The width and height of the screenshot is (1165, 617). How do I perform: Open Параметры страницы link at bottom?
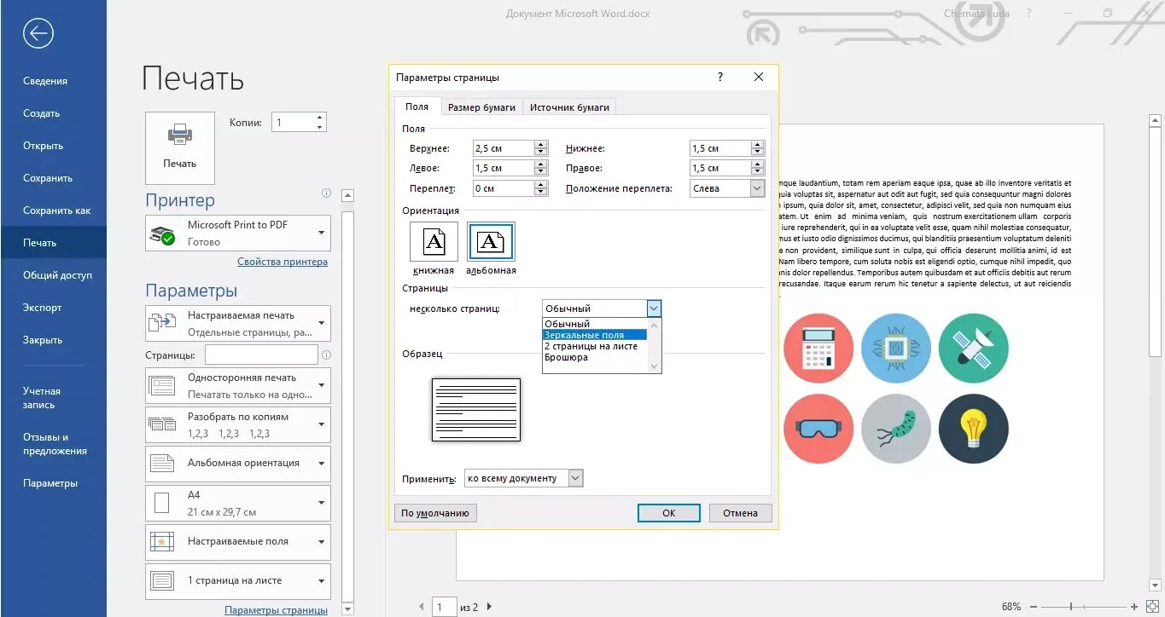point(276,610)
